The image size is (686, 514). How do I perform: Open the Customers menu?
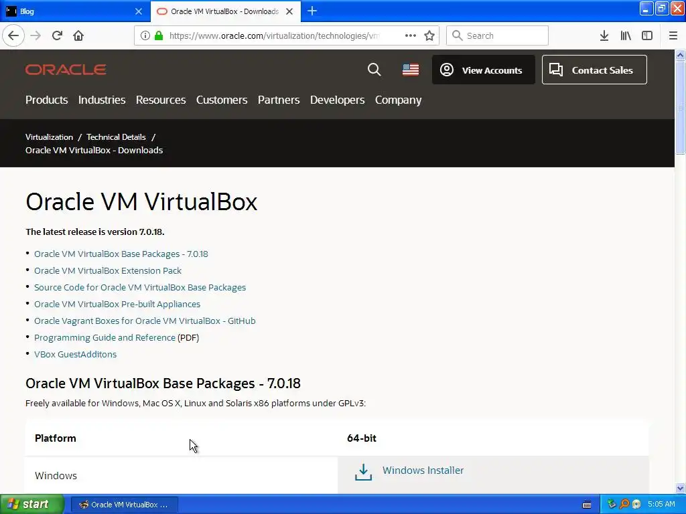221,100
